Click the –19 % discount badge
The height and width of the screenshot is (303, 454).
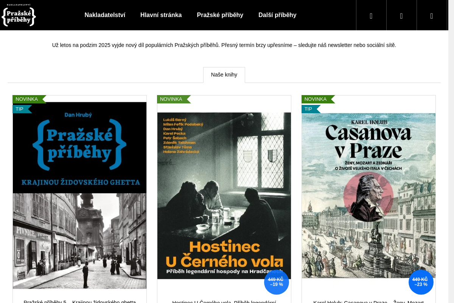[277, 282]
